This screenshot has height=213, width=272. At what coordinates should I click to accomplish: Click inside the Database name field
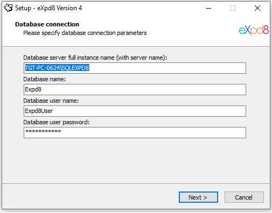tap(135, 89)
